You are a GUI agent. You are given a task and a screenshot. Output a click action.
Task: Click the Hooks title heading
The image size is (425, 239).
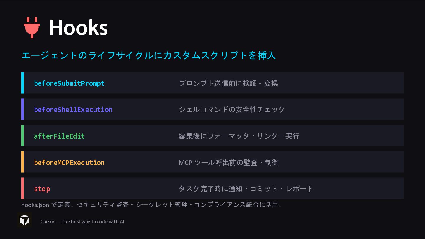tap(79, 28)
